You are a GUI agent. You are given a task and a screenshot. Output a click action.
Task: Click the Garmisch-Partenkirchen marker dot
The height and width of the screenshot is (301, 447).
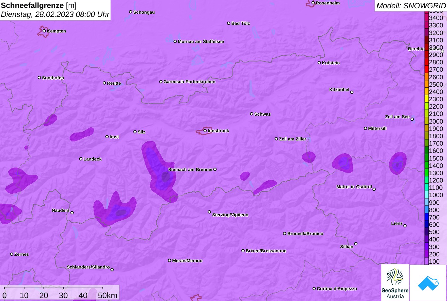click(x=161, y=82)
